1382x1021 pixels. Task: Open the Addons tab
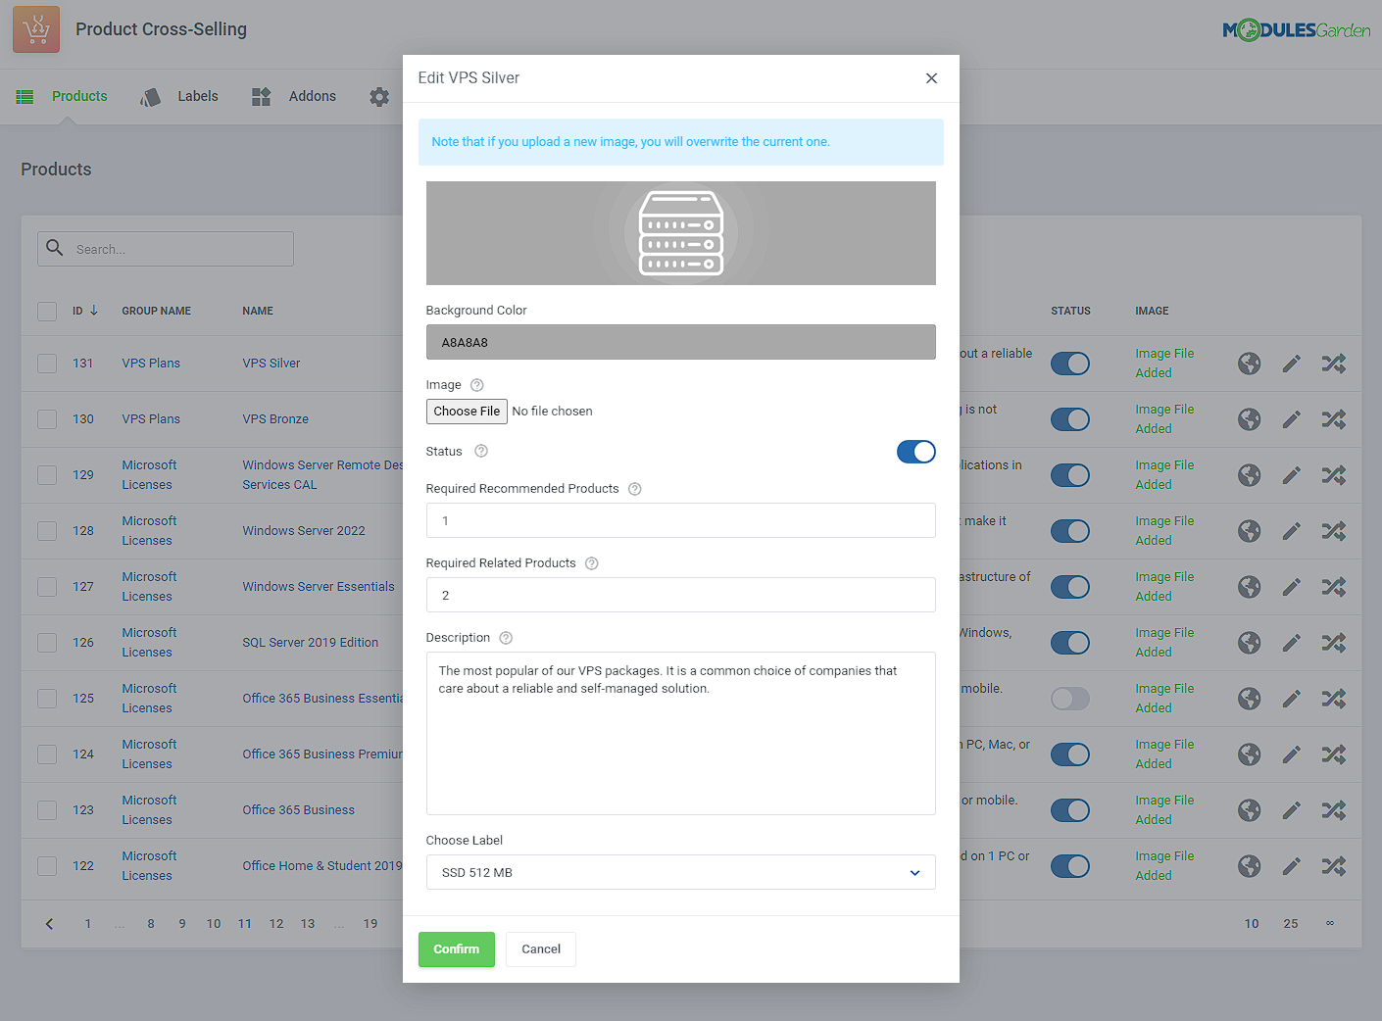click(x=312, y=96)
